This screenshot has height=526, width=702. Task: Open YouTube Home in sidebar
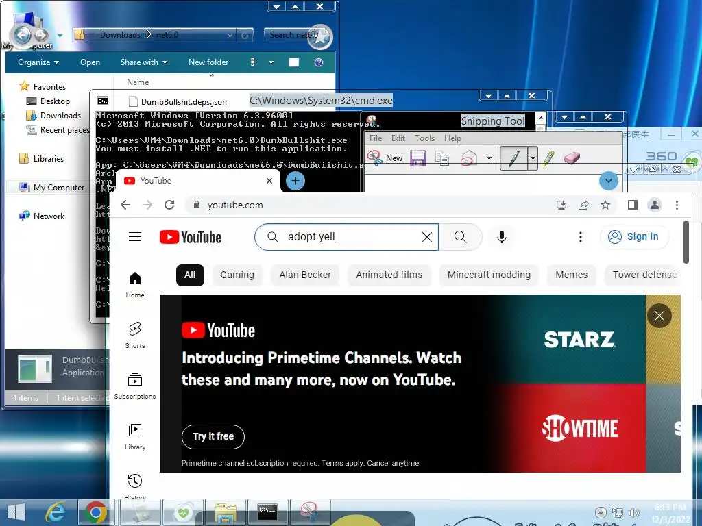point(135,284)
